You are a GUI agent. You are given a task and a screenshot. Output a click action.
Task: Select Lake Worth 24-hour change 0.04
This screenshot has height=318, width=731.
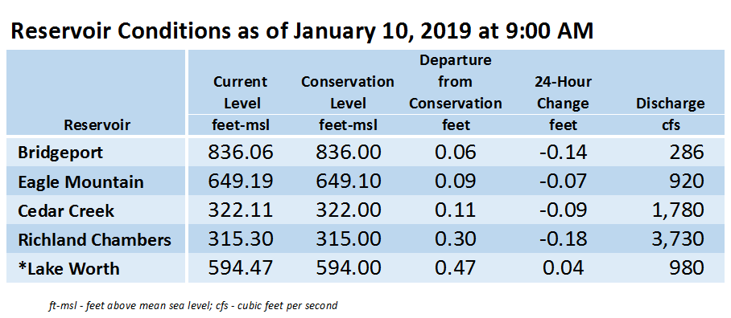564,267
